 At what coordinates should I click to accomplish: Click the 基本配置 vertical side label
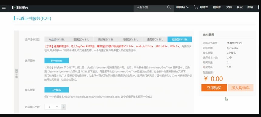pos(16,73)
